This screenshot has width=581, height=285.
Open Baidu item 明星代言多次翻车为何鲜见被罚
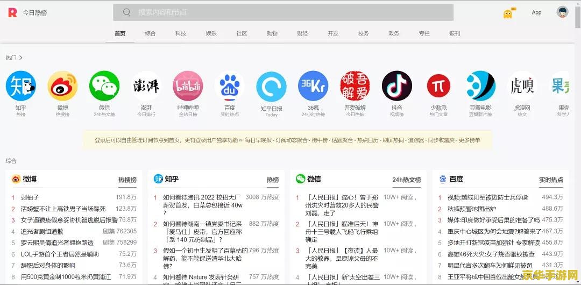490,265
